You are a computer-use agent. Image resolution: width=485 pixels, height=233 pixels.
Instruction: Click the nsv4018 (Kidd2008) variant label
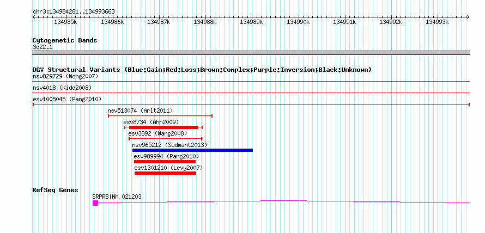62,88
